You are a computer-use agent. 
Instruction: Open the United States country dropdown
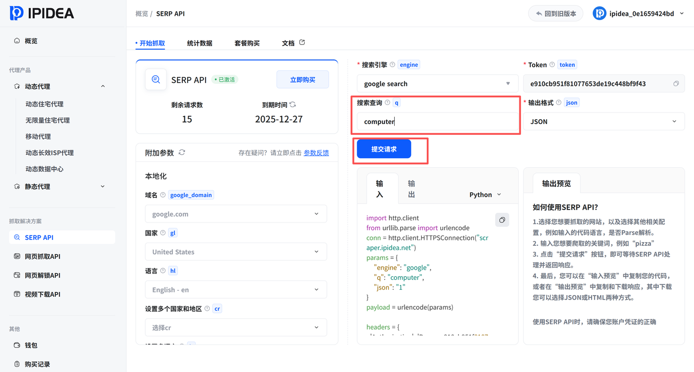pos(236,252)
